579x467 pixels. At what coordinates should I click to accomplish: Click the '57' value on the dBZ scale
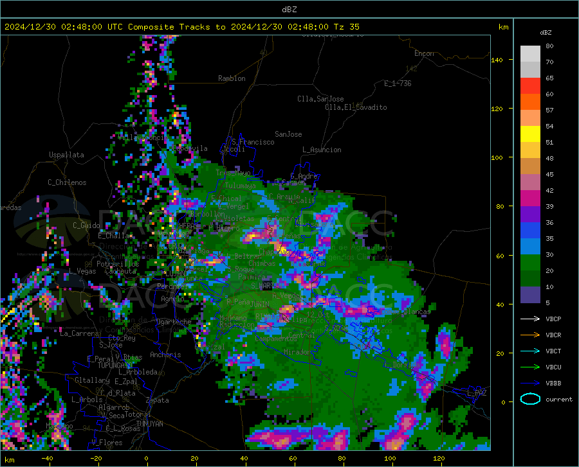pyautogui.click(x=549, y=110)
